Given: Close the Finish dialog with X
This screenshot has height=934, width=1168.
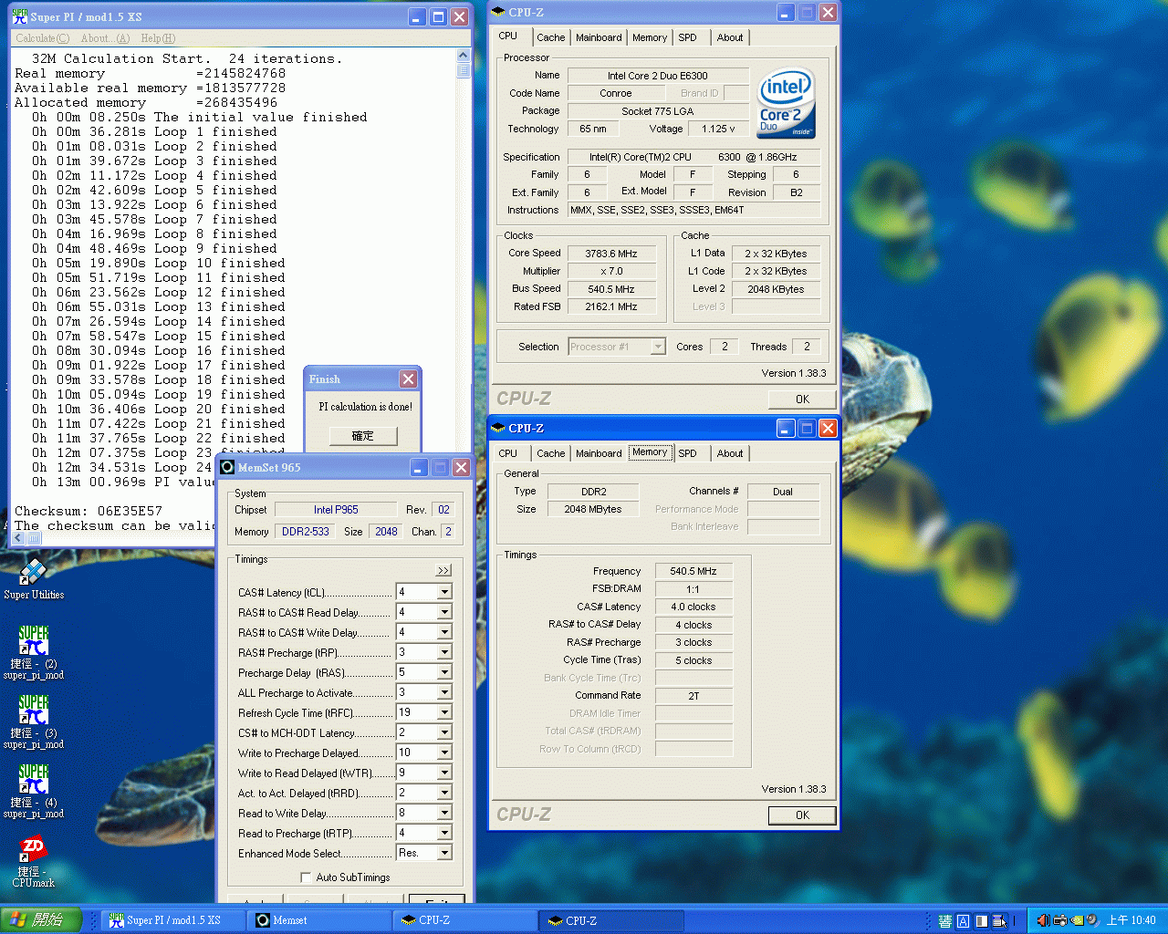Looking at the screenshot, I should tap(409, 379).
